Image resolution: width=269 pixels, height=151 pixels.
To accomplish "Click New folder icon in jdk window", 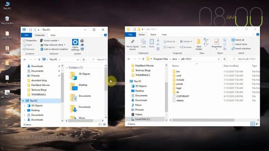I will (x=199, y=44).
